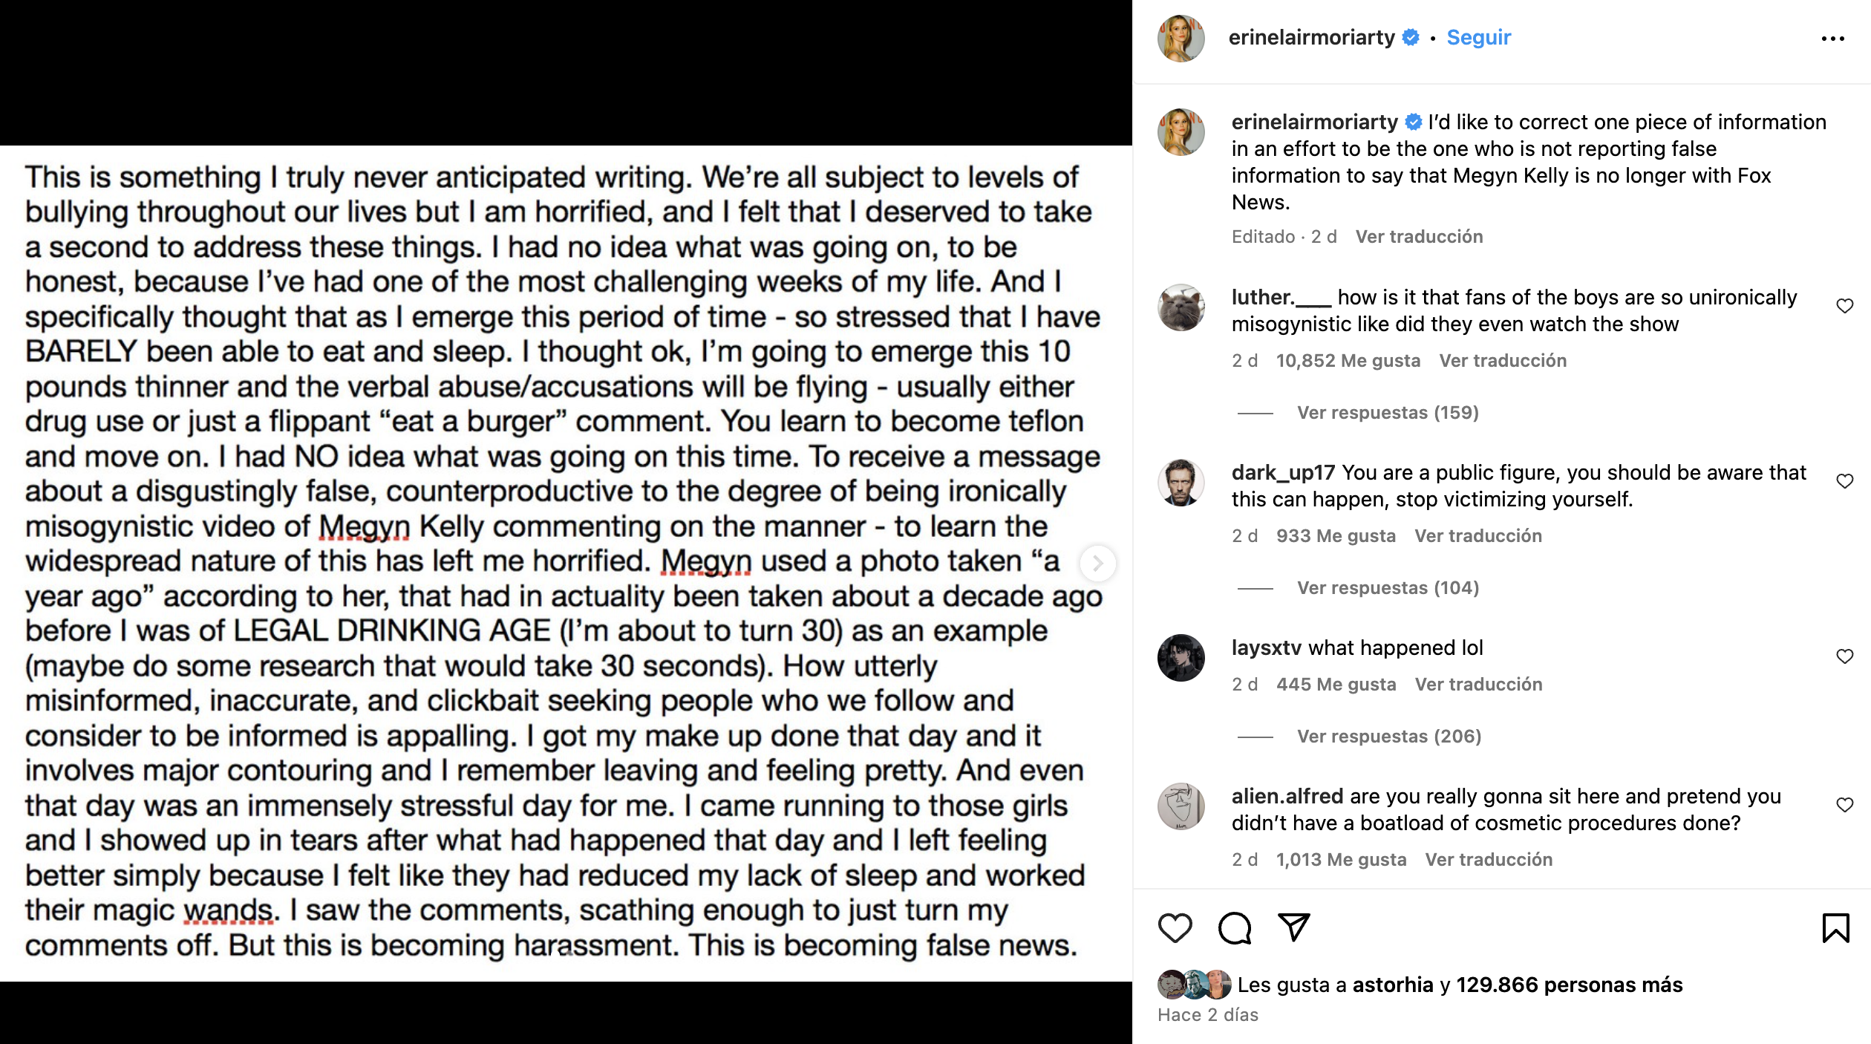Toggle the like heart on dark_up17's comment
Viewport: 1871px width, 1044px height.
(x=1846, y=480)
